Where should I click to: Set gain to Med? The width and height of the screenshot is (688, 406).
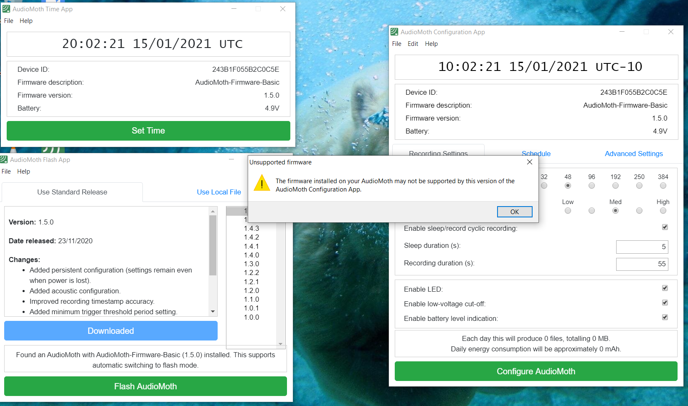point(615,211)
